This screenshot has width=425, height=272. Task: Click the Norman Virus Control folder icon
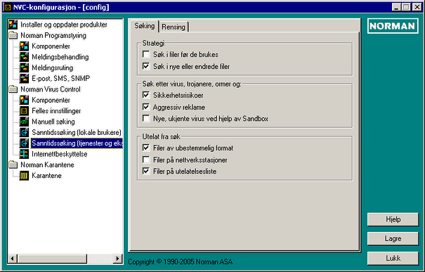13,89
